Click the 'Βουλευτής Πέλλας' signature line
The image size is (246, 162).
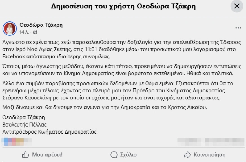[x=25, y=124]
